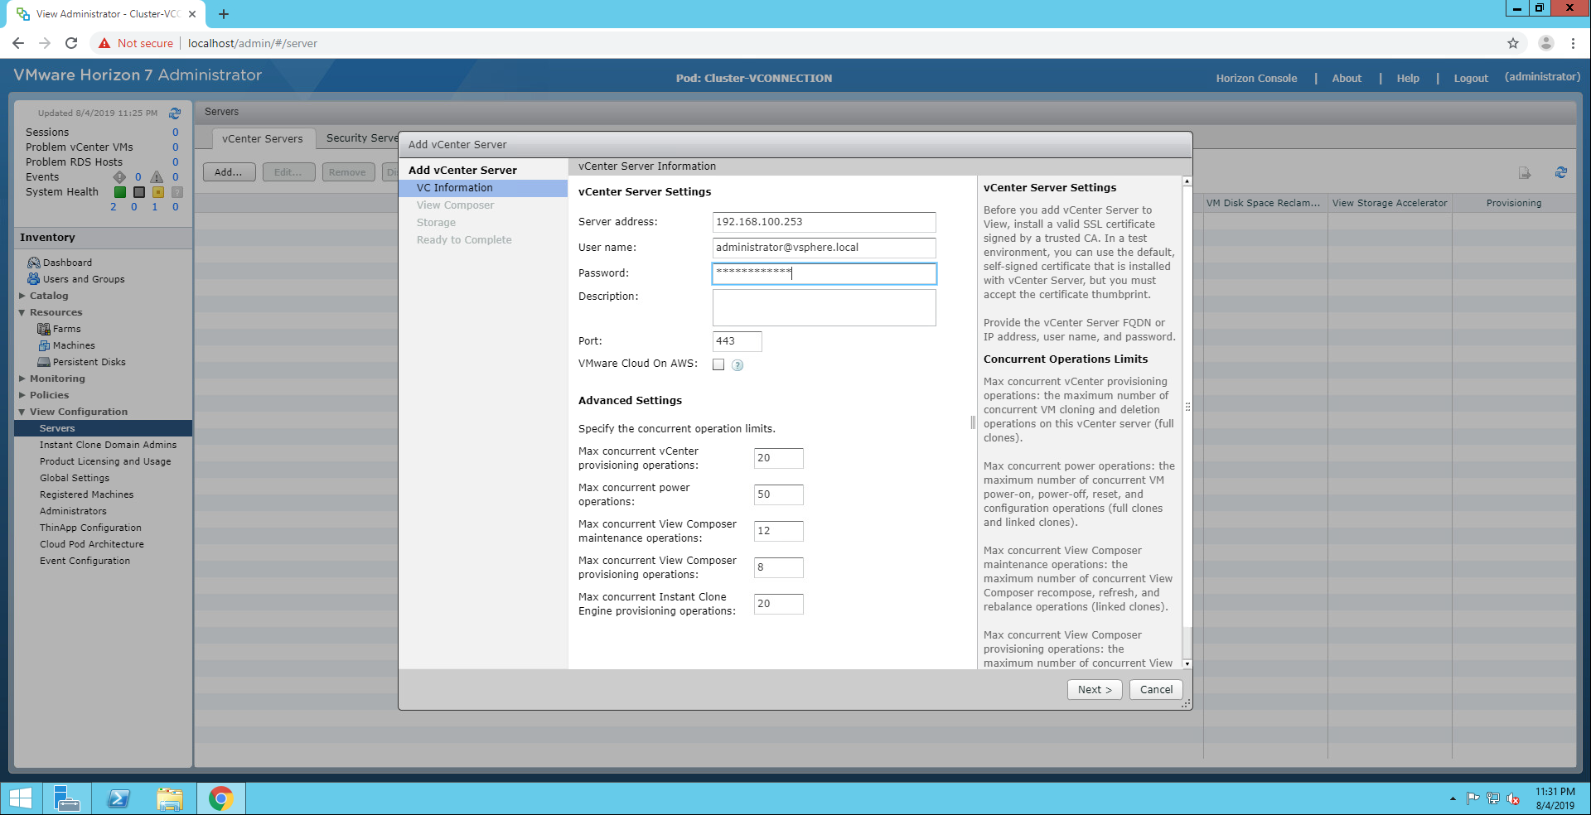Click the sidebar refresh icon next to Updated timestamp
The width and height of the screenshot is (1591, 815).
(175, 113)
